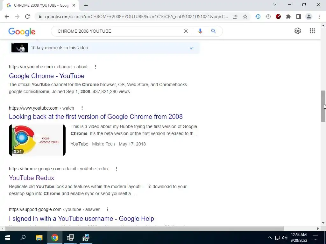Click the 'Mistro Tech' channel name text
Image resolution: width=326 pixels, height=244 pixels.
pyautogui.click(x=103, y=144)
